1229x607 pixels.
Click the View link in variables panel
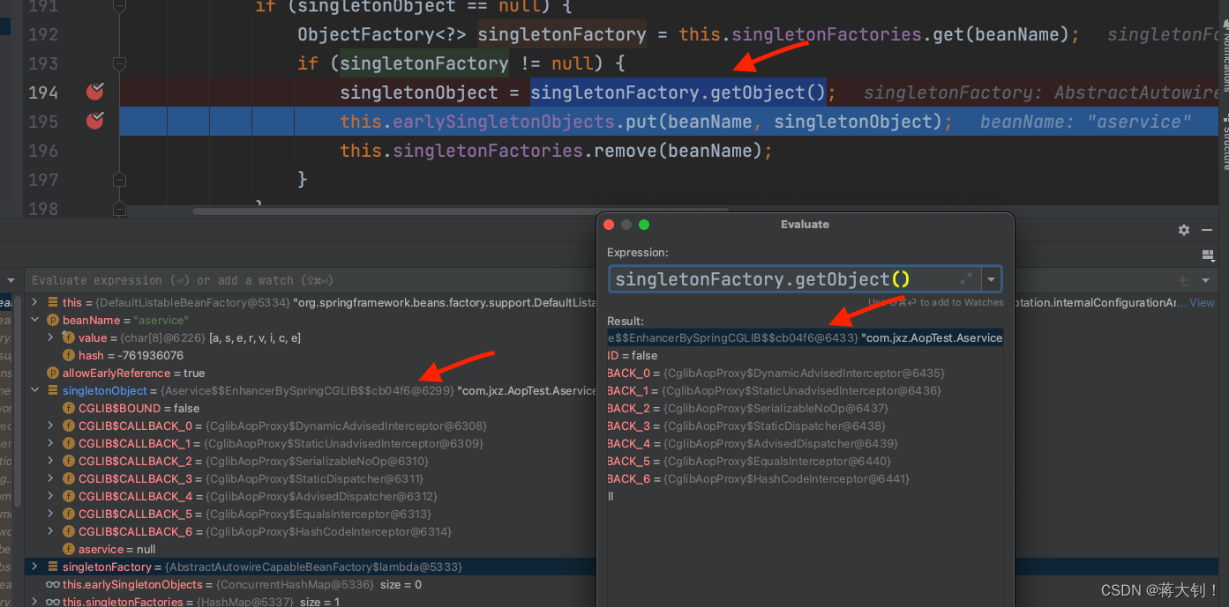click(1202, 302)
